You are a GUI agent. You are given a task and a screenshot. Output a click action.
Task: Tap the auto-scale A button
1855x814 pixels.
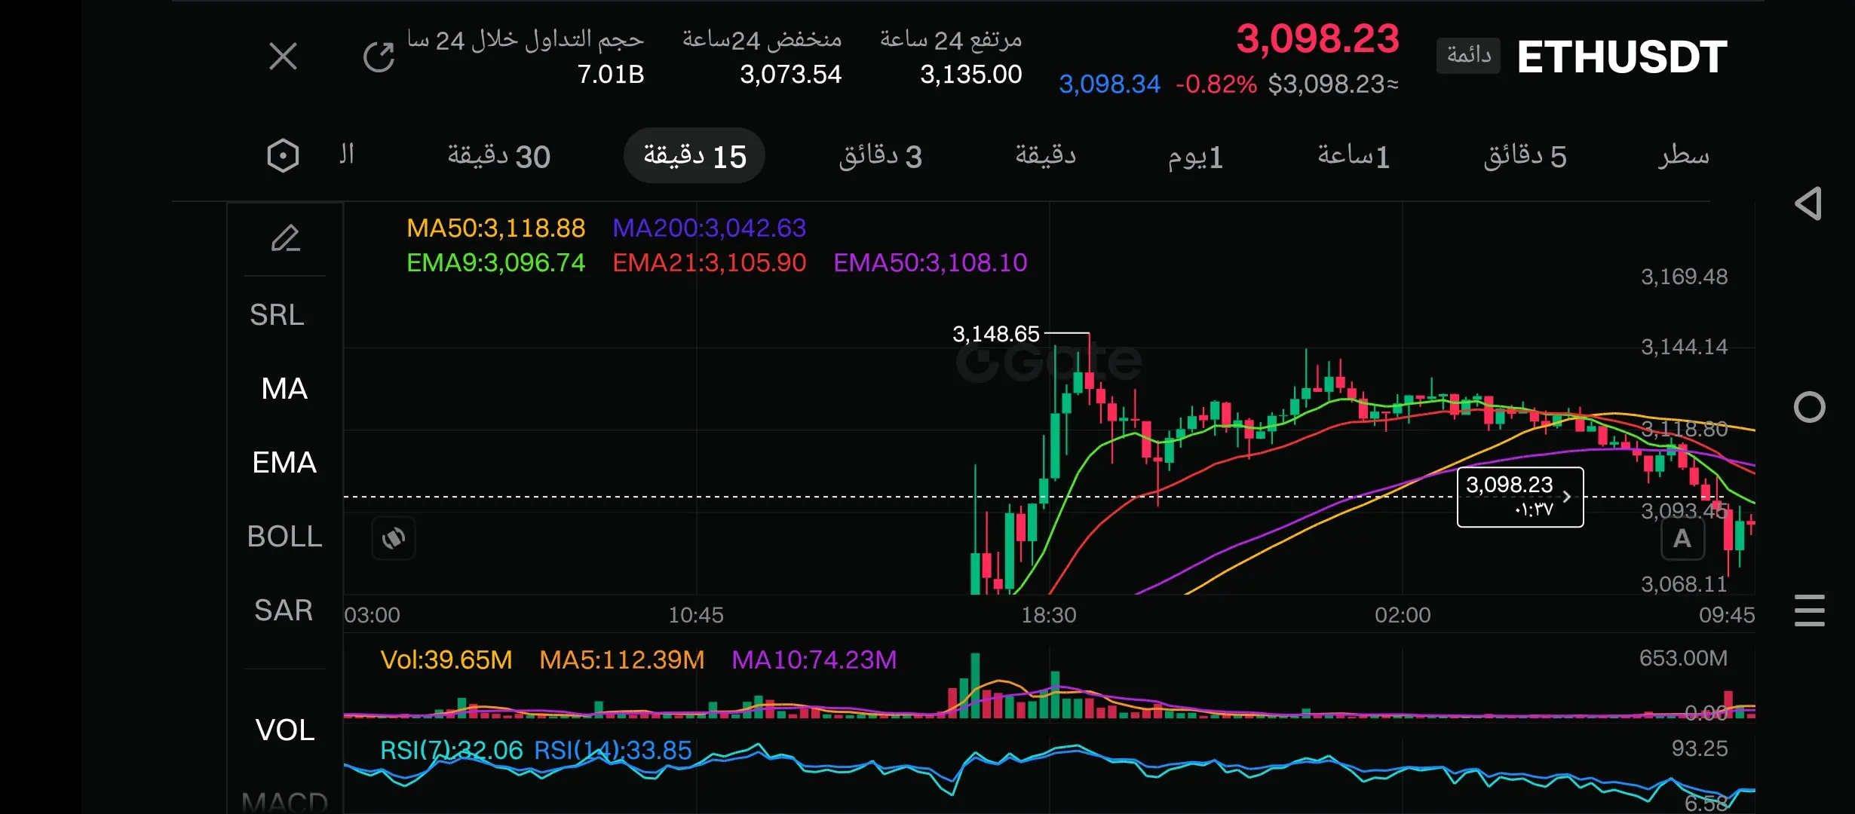[1682, 539]
